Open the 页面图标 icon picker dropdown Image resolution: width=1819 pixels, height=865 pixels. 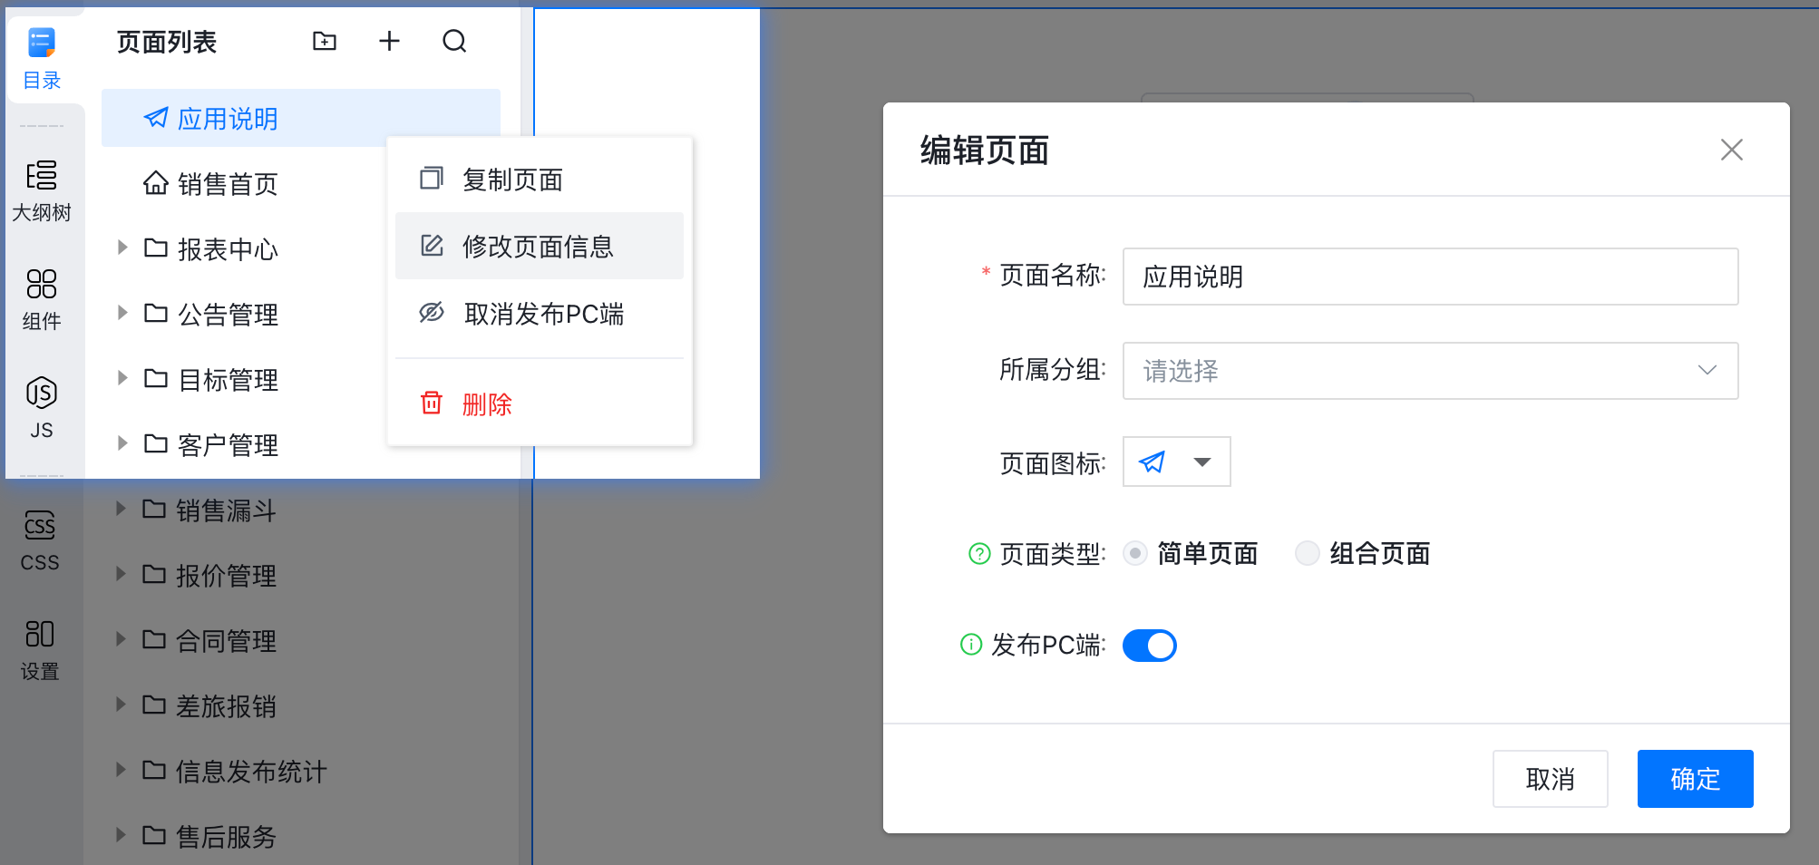pyautogui.click(x=1176, y=462)
